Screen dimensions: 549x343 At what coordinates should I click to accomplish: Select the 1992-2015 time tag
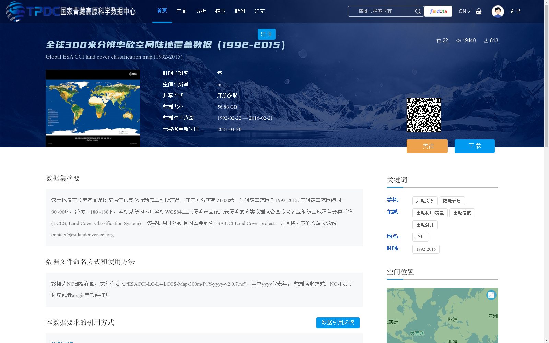click(x=426, y=249)
